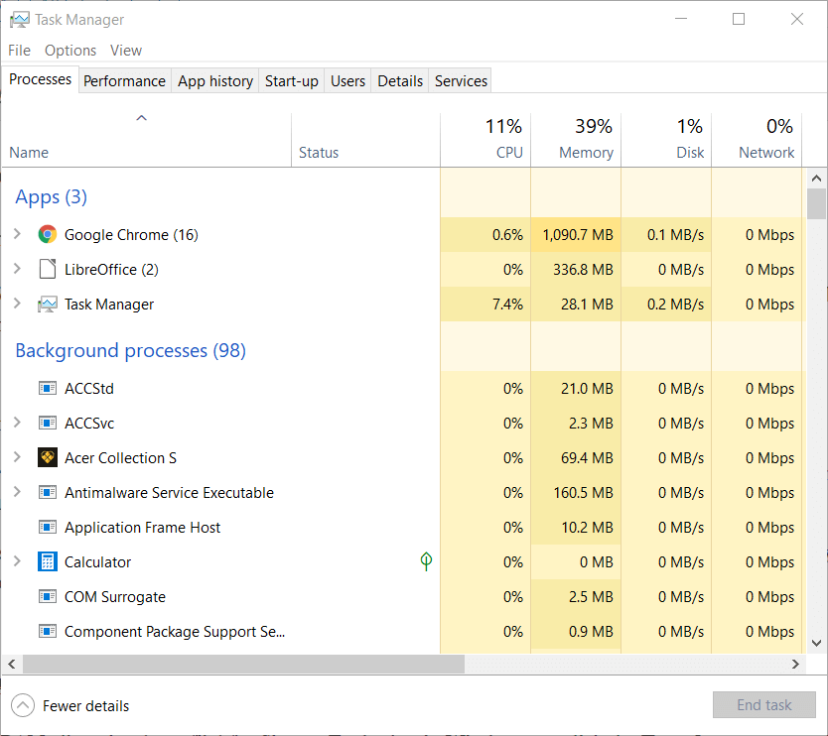
Task: Click the vertical scrollbar down arrow
Action: coord(816,643)
